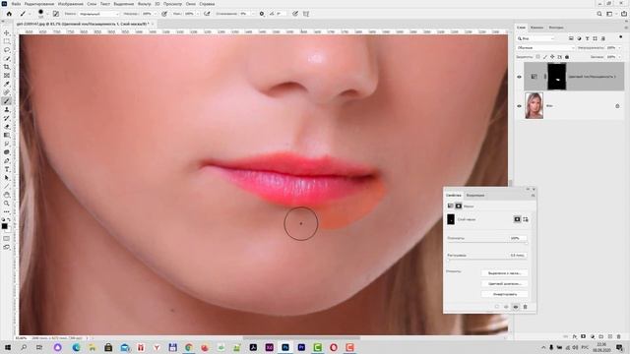630x354 pixels.
Task: Open brush opacity dropdown
Action: click(x=156, y=14)
